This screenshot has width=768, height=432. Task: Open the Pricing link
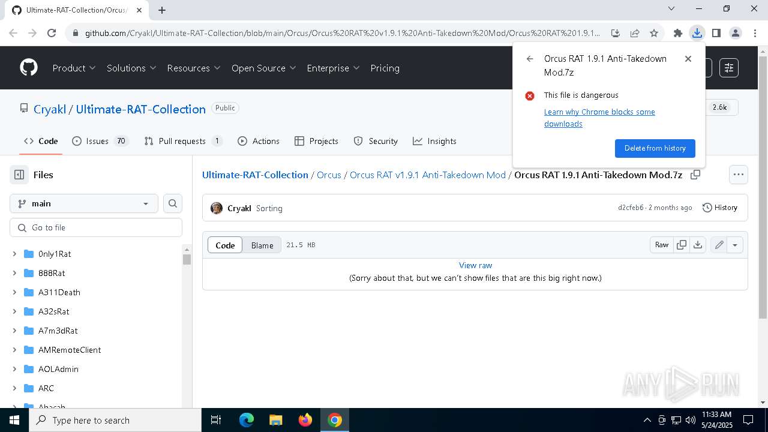[x=385, y=68]
